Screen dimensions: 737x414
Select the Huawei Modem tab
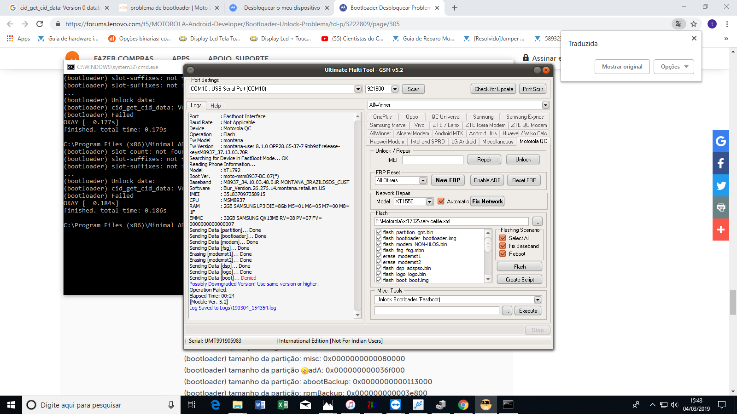coord(387,142)
